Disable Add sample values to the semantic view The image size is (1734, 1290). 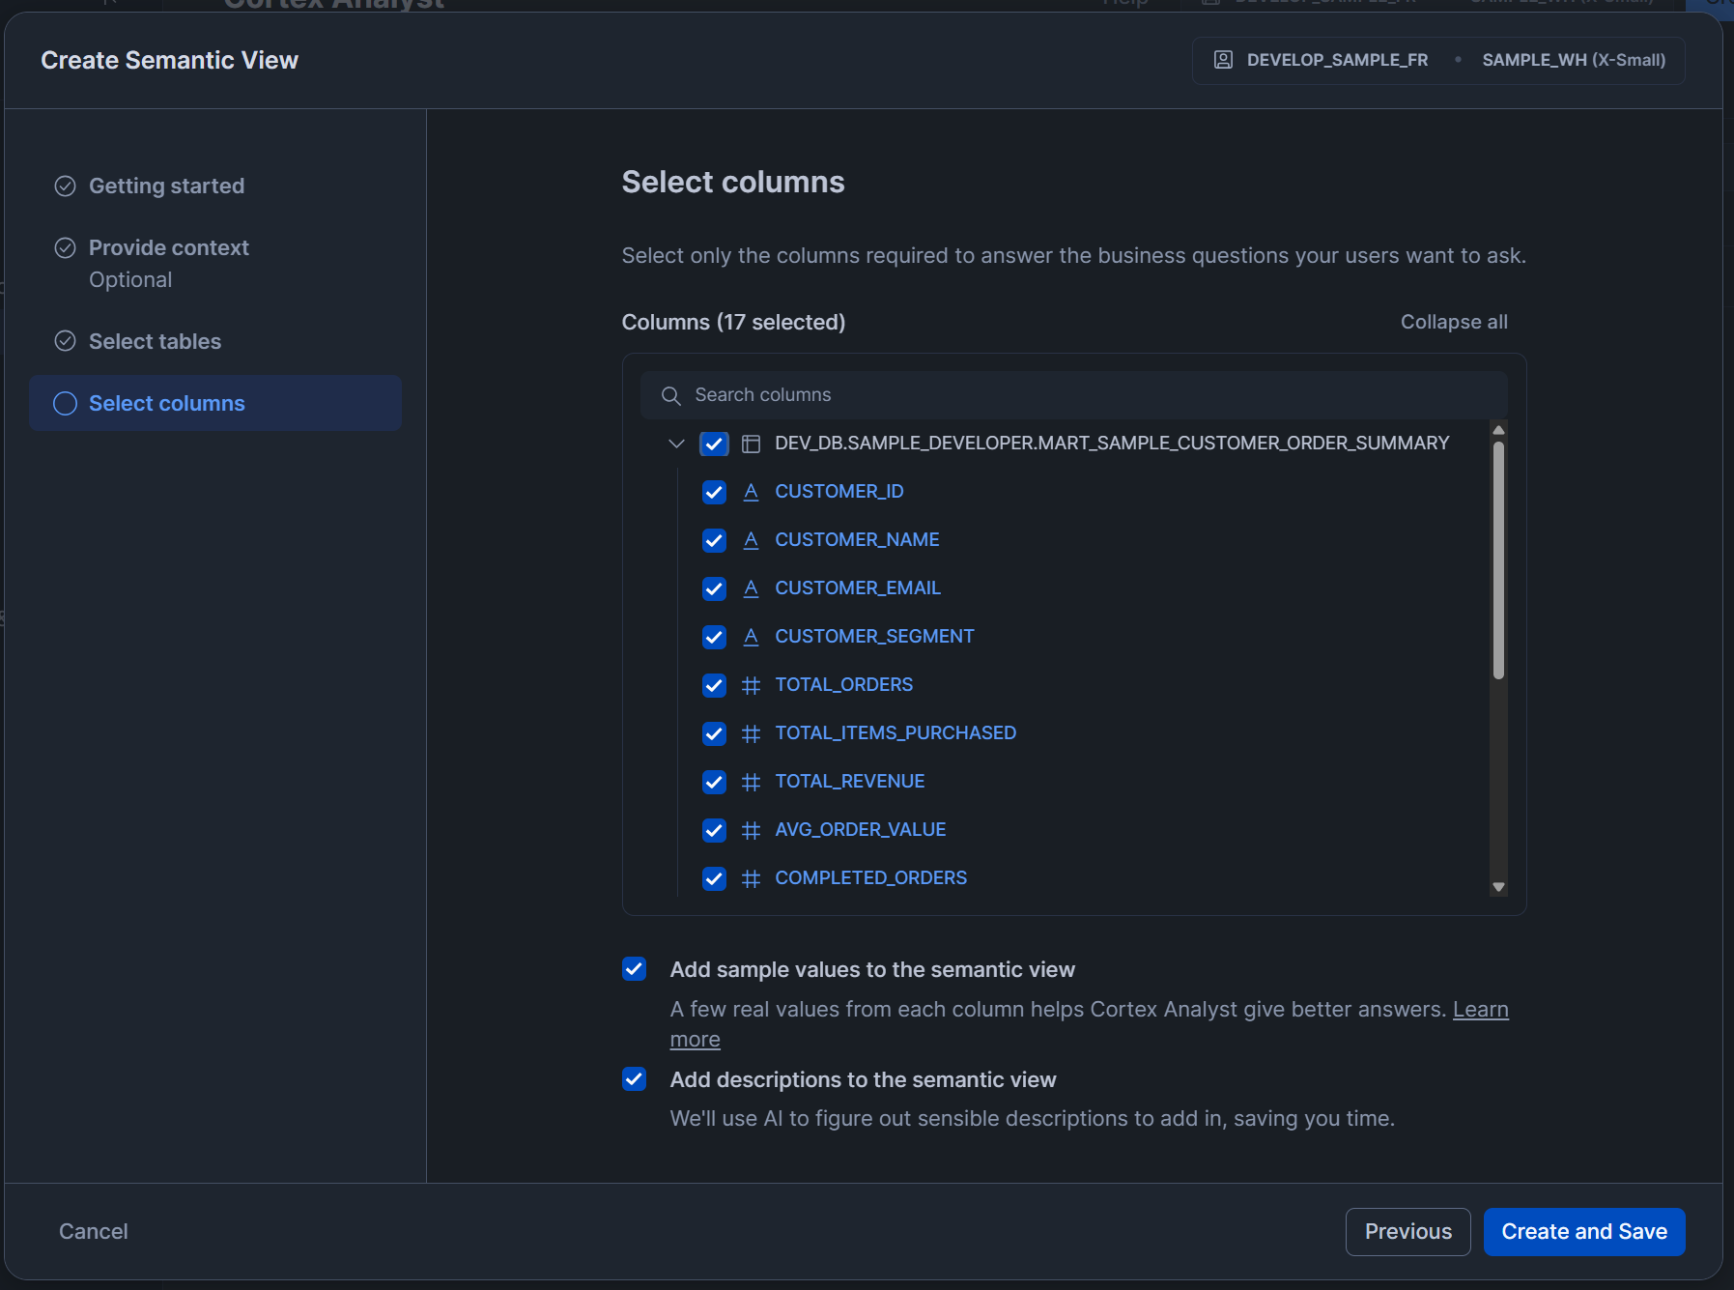click(635, 969)
